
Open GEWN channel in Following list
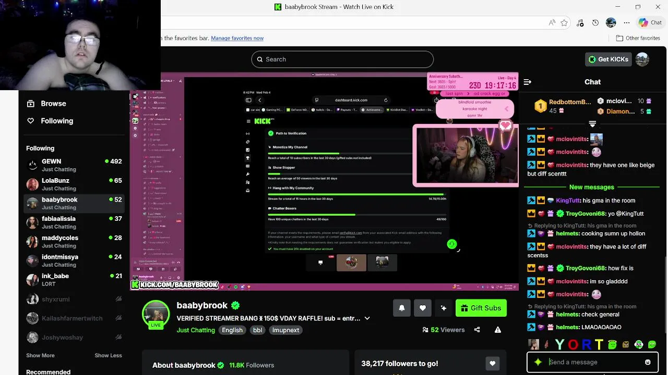tap(74, 165)
